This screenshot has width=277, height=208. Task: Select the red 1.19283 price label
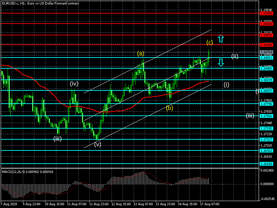coord(266,24)
